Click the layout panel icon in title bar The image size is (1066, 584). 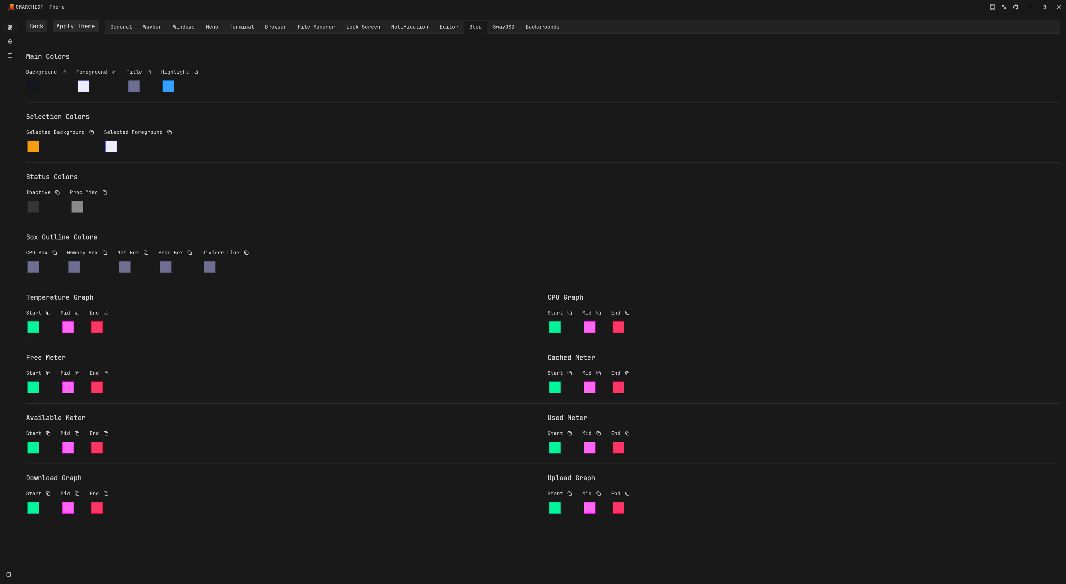(x=992, y=7)
